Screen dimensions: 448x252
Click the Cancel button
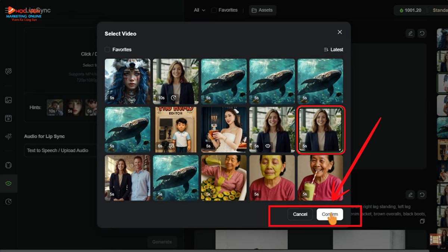300,214
